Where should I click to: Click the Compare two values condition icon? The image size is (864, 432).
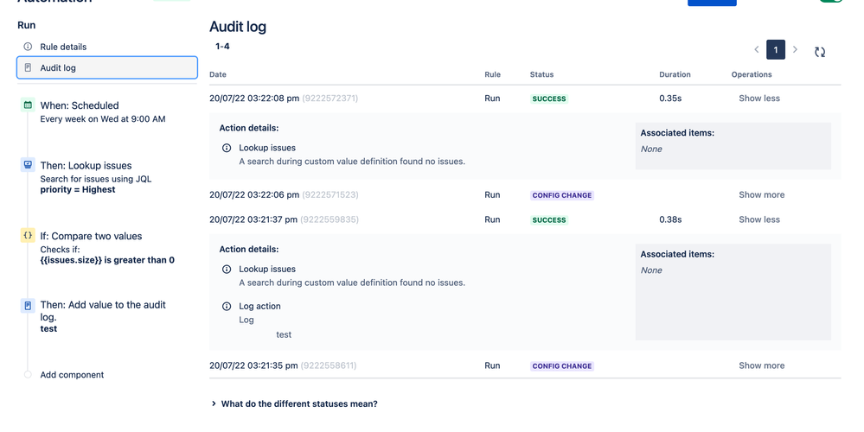[x=28, y=235]
